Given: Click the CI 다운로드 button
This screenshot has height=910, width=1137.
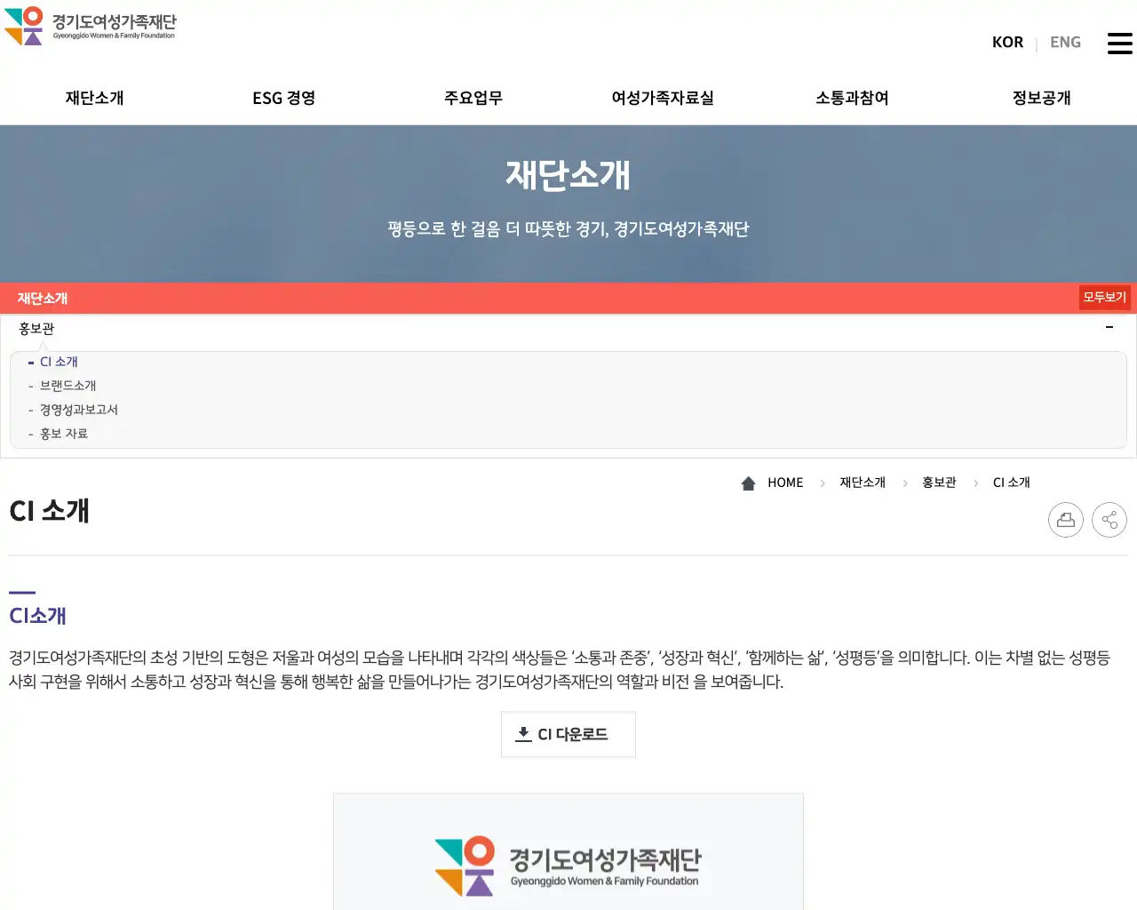Looking at the screenshot, I should [x=568, y=734].
